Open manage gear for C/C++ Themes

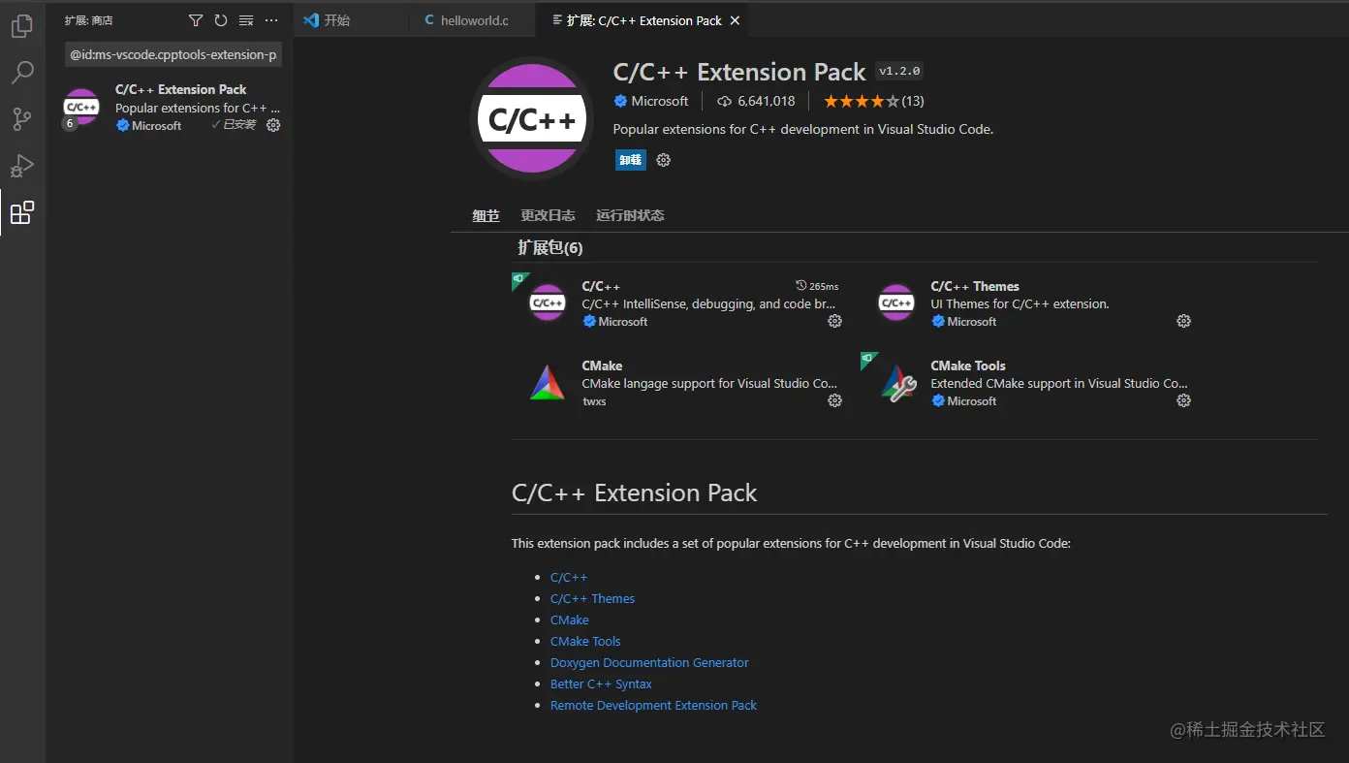pos(1183,321)
